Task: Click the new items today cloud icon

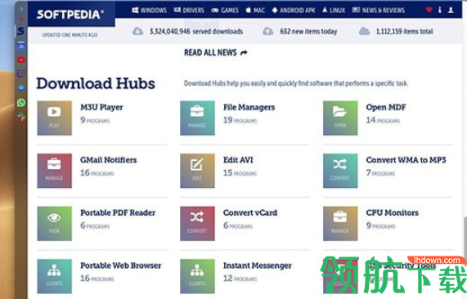Action: (x=267, y=31)
